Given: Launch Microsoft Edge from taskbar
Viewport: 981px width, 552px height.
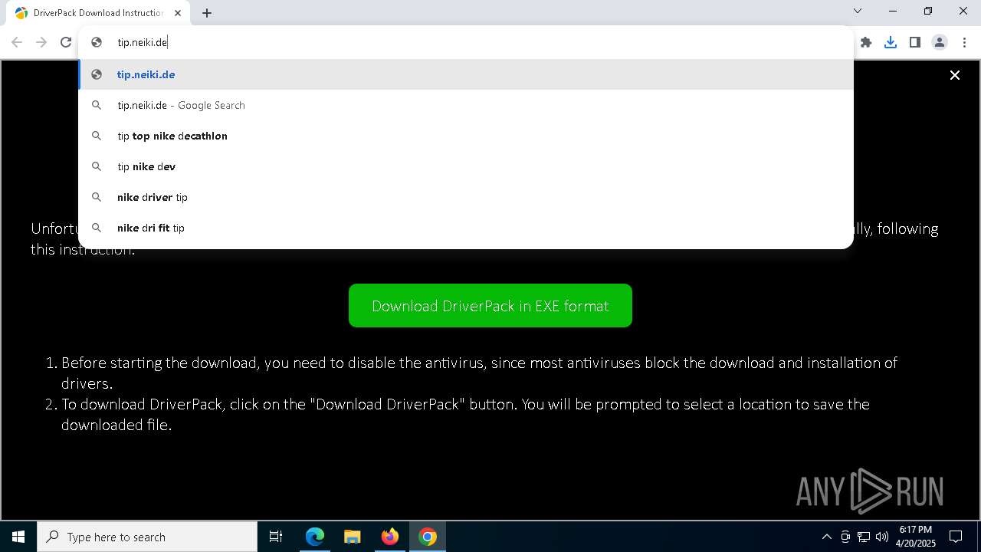Looking at the screenshot, I should coord(315,537).
